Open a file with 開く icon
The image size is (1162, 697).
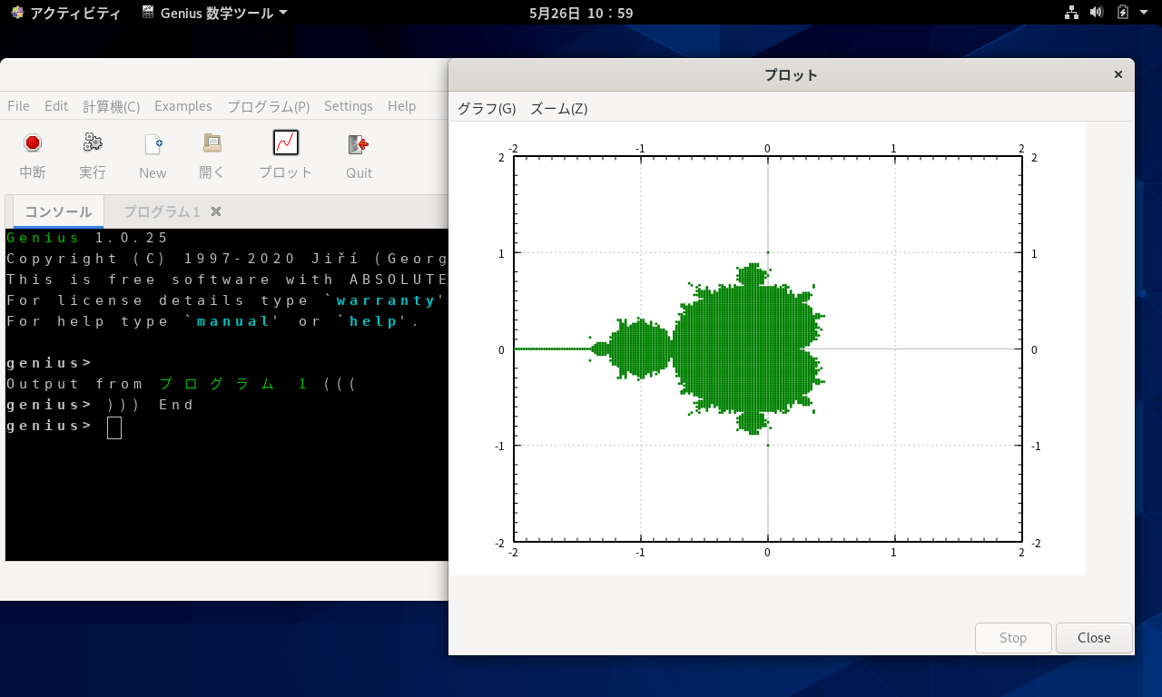tap(212, 143)
